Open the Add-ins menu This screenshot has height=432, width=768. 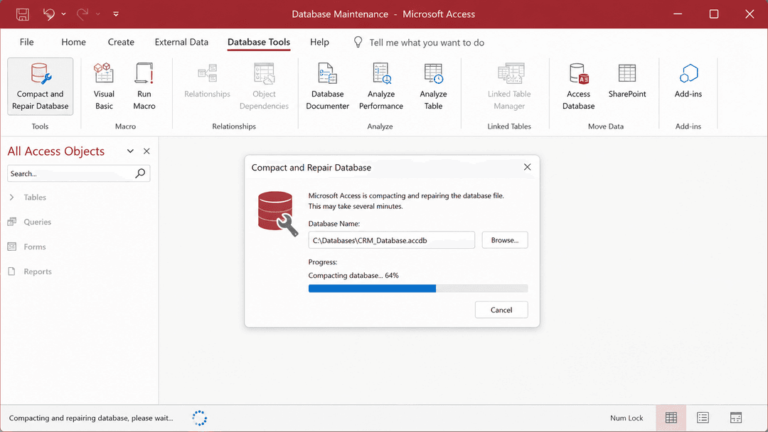688,81
